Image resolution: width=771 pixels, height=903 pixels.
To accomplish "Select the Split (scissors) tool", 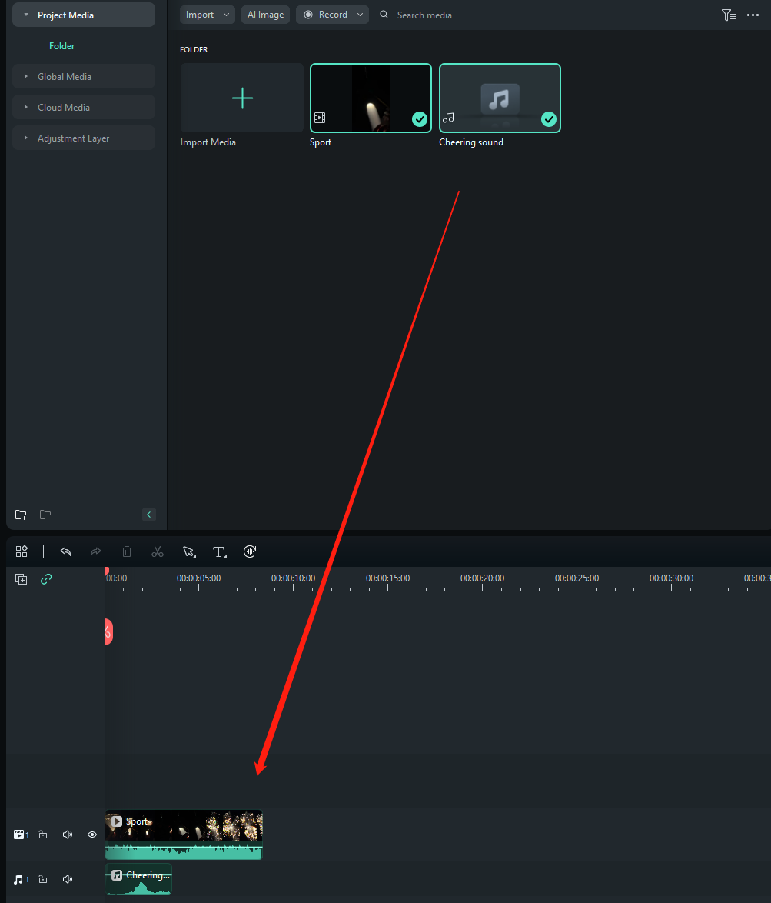I will tap(157, 551).
